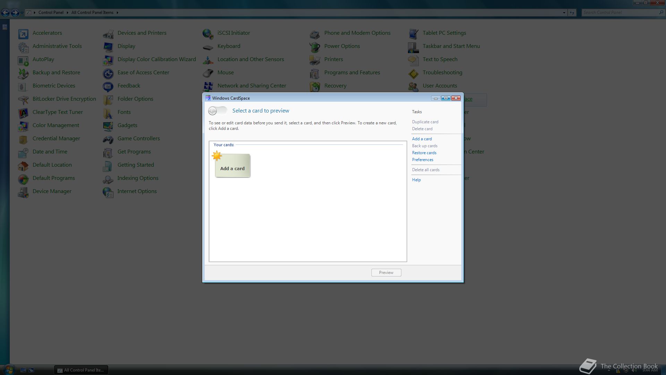The height and width of the screenshot is (375, 666).
Task: Click the Date and Time icon
Action: (23, 152)
